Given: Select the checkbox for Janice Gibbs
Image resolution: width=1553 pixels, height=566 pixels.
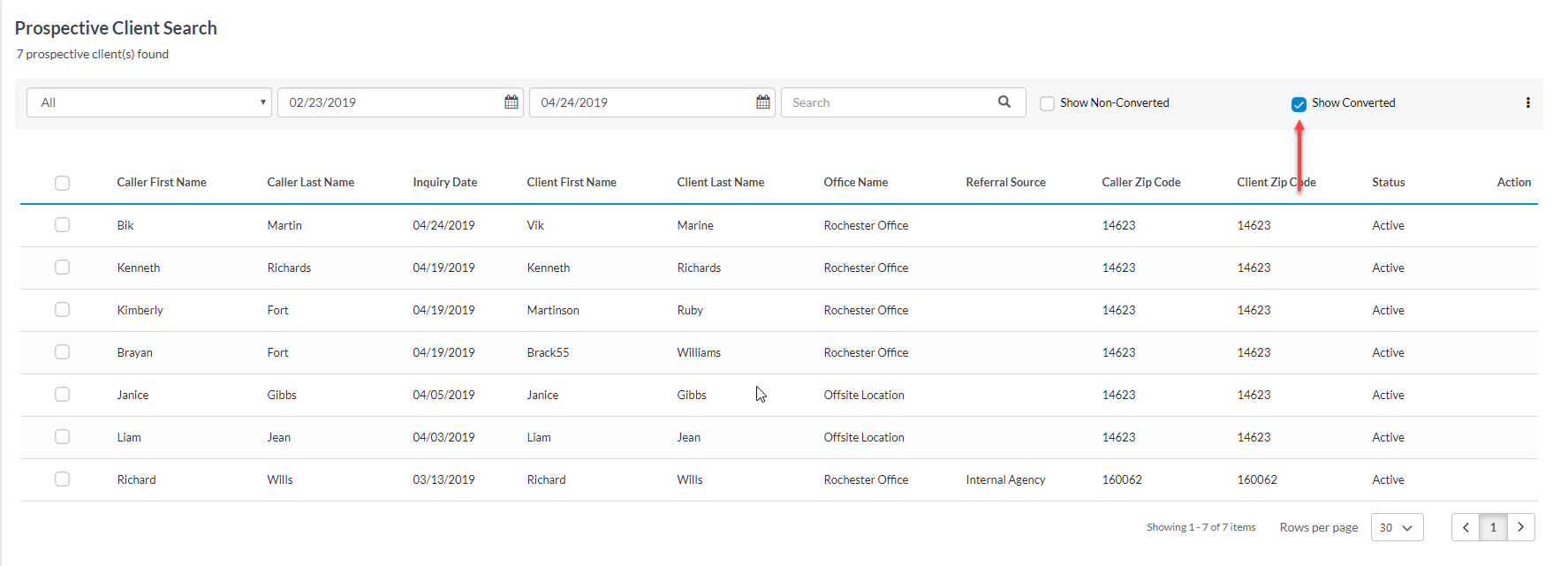Looking at the screenshot, I should [62, 395].
